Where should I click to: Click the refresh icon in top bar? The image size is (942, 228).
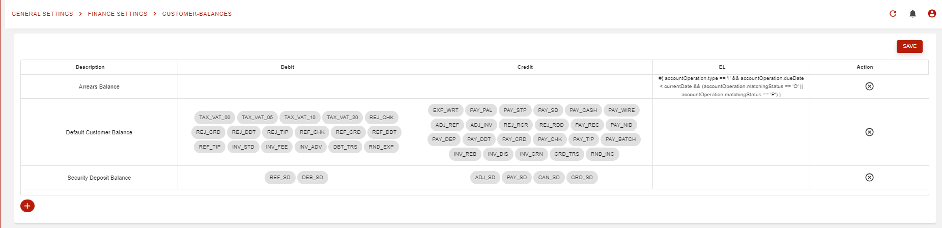[893, 14]
